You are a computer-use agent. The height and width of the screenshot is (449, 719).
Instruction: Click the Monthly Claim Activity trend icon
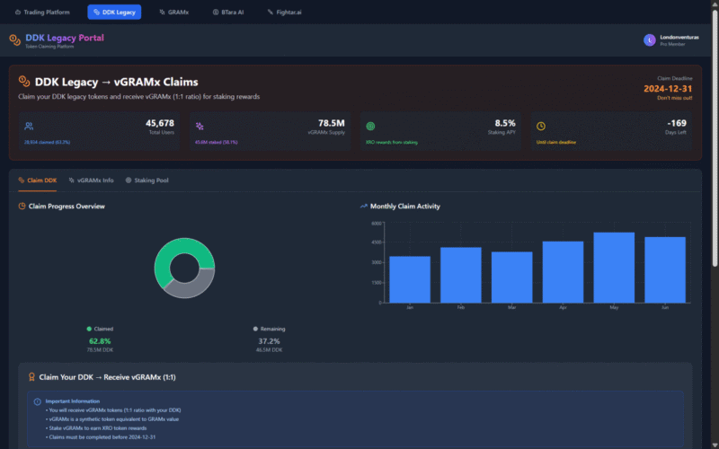pyautogui.click(x=363, y=207)
